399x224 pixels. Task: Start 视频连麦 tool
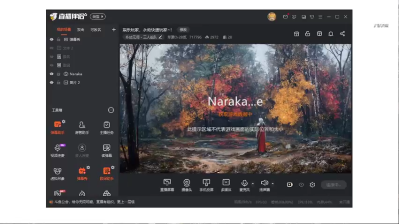57,150
